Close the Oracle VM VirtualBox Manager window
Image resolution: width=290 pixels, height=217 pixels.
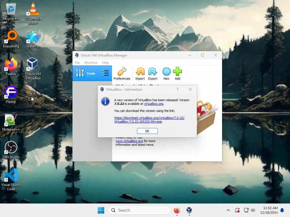216,55
